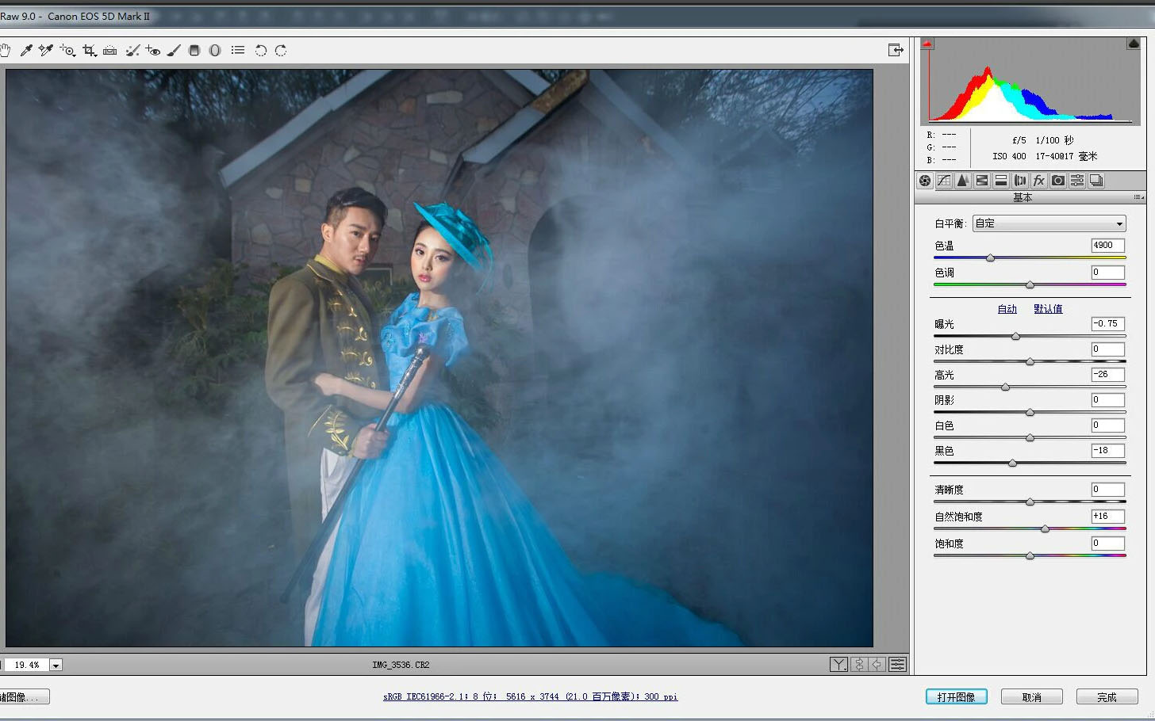Viewport: 1155px width, 721px height.
Task: Adjust the vibrance slider handle
Action: (1045, 529)
